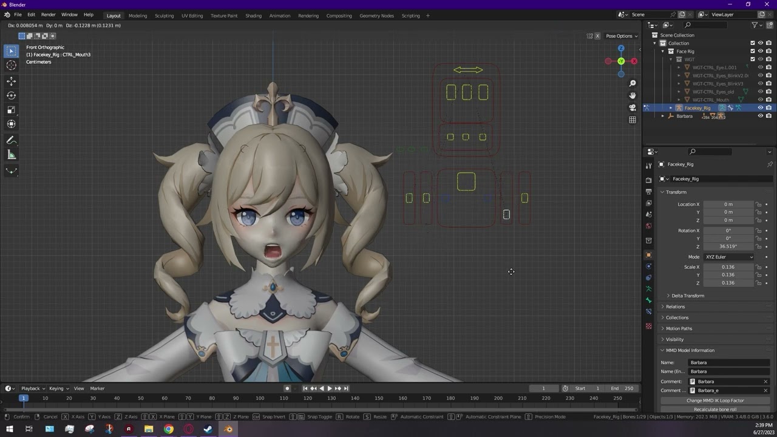Viewport: 777px width, 437px height.
Task: Toggle Location X lock icon
Action: click(x=759, y=205)
